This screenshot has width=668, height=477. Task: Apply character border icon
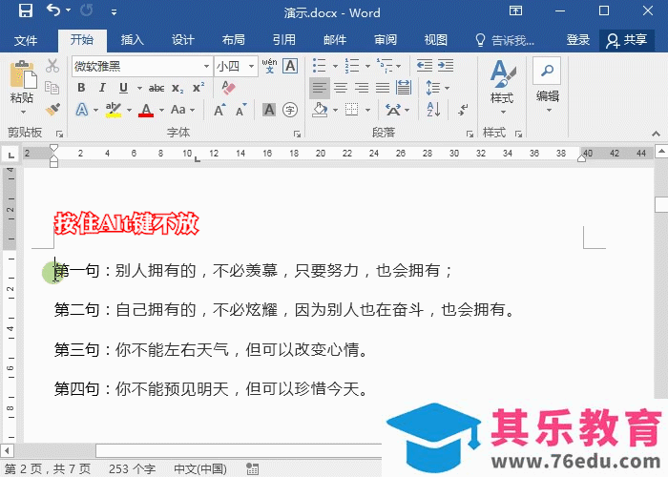click(290, 66)
